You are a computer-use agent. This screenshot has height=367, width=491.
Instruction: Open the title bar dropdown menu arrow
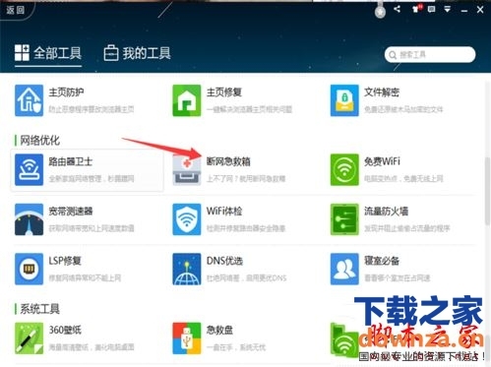click(x=448, y=9)
